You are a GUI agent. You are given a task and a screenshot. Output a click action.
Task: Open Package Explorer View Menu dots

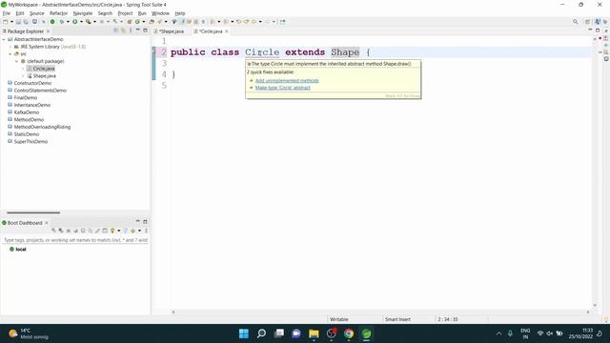[x=131, y=30]
